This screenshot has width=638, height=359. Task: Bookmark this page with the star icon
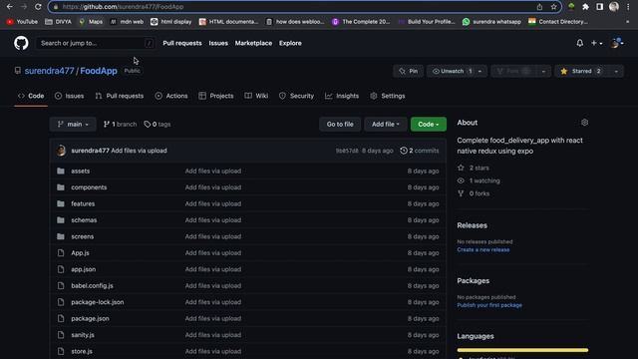coord(553,7)
